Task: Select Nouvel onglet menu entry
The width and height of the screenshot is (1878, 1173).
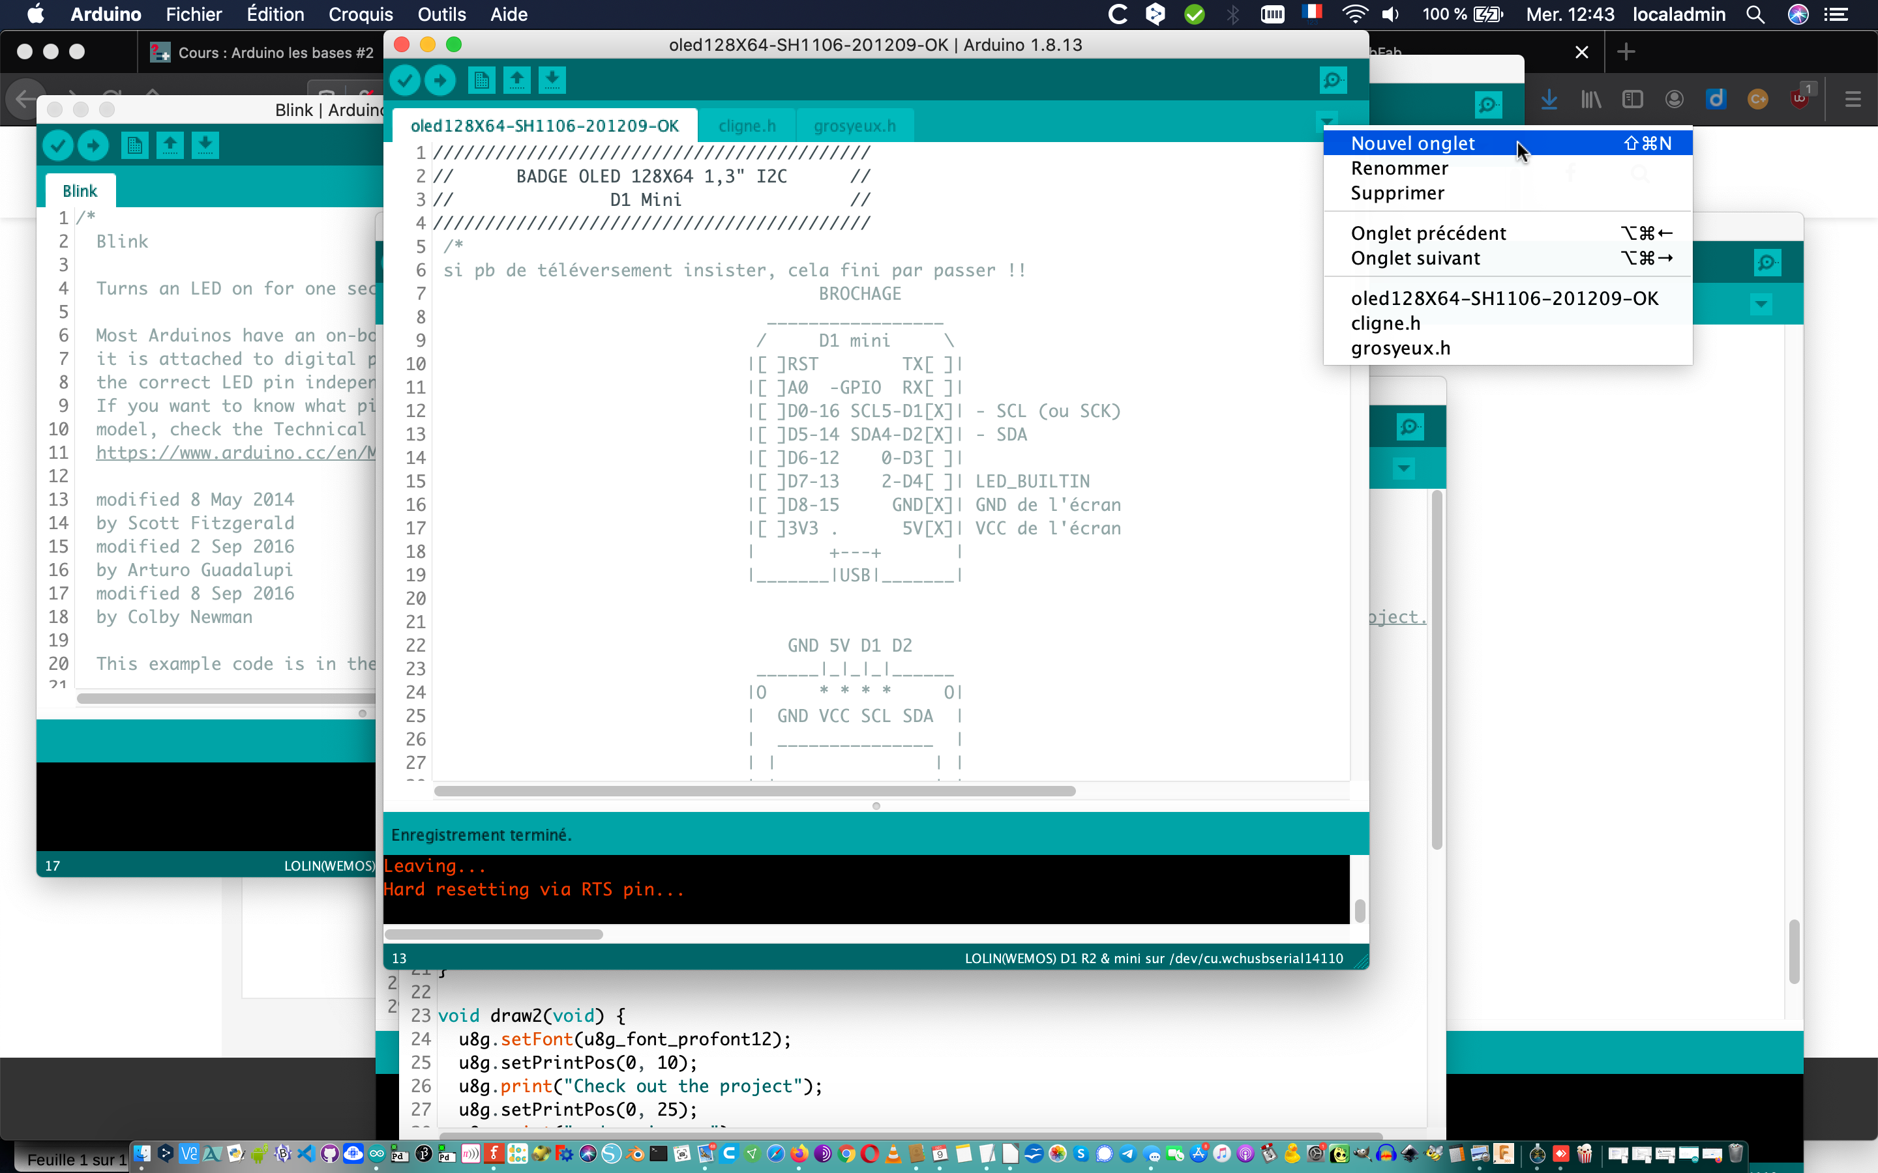Action: click(1412, 143)
